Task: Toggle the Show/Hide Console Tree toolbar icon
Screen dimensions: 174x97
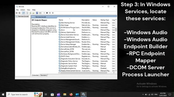Action: pos(24,13)
